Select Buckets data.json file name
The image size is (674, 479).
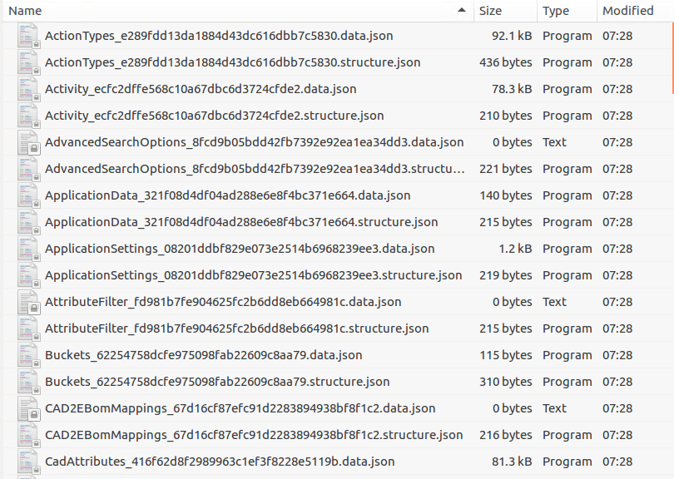[203, 355]
